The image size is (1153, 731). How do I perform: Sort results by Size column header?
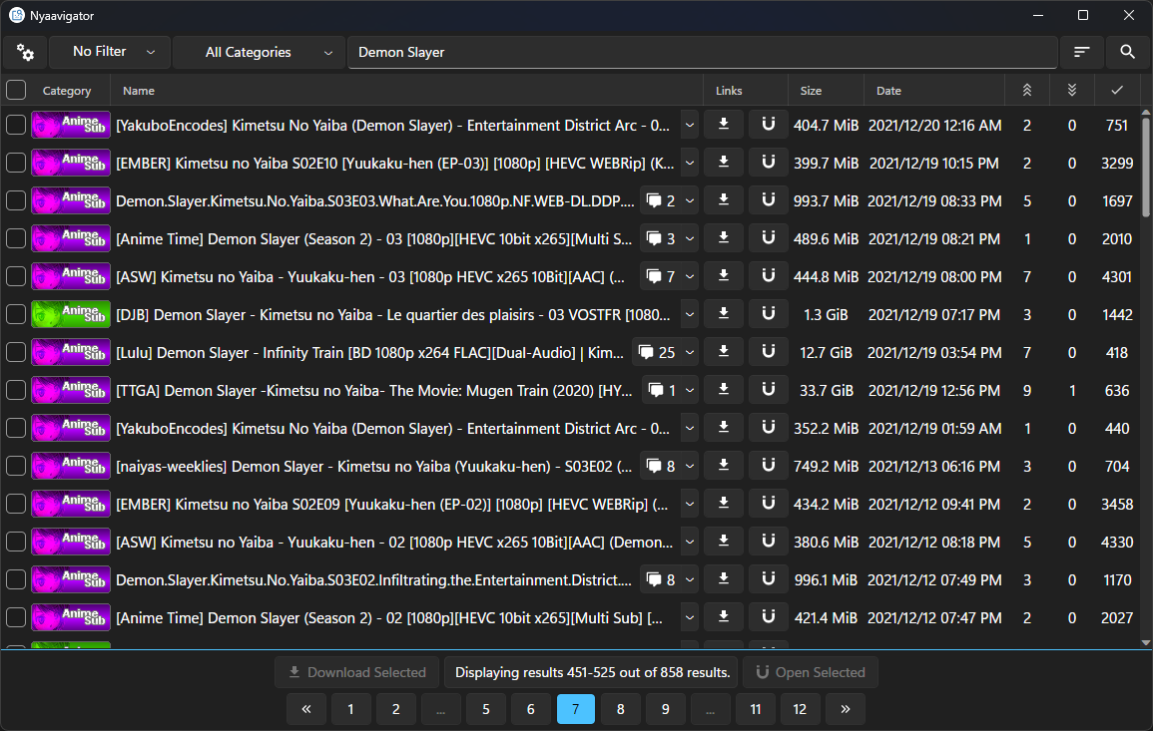pyautogui.click(x=826, y=91)
